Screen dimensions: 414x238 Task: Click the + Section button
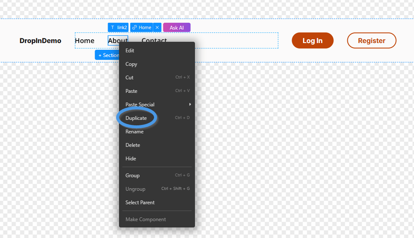point(107,55)
